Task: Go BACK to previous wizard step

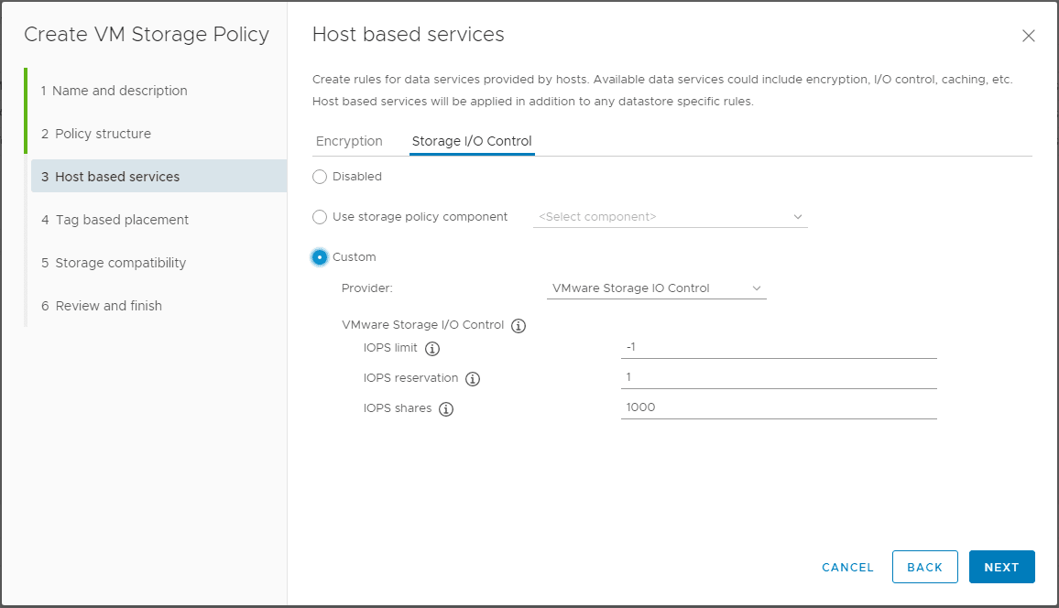Action: (924, 567)
